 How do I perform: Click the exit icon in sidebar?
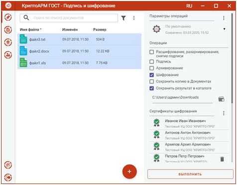pos(8,178)
